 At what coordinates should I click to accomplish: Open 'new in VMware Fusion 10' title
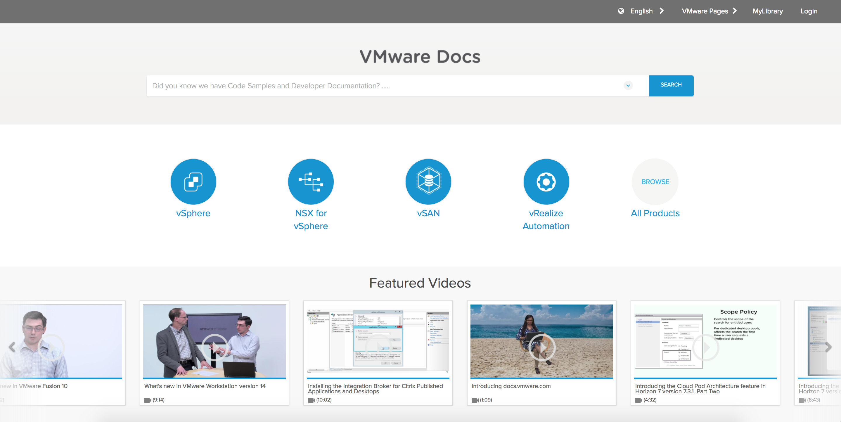(x=34, y=386)
